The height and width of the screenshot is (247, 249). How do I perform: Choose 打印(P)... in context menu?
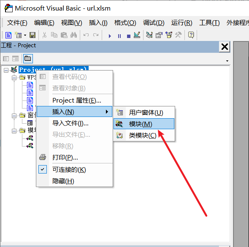tap(74, 157)
